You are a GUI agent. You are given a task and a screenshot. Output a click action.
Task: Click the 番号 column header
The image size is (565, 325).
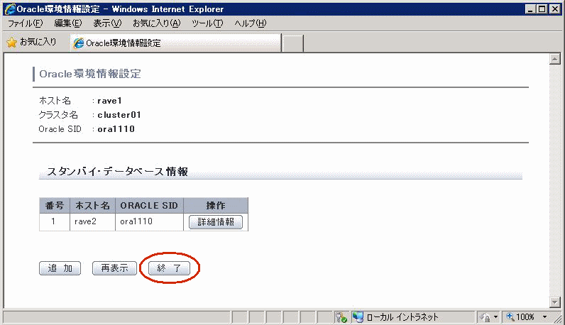tap(55, 205)
